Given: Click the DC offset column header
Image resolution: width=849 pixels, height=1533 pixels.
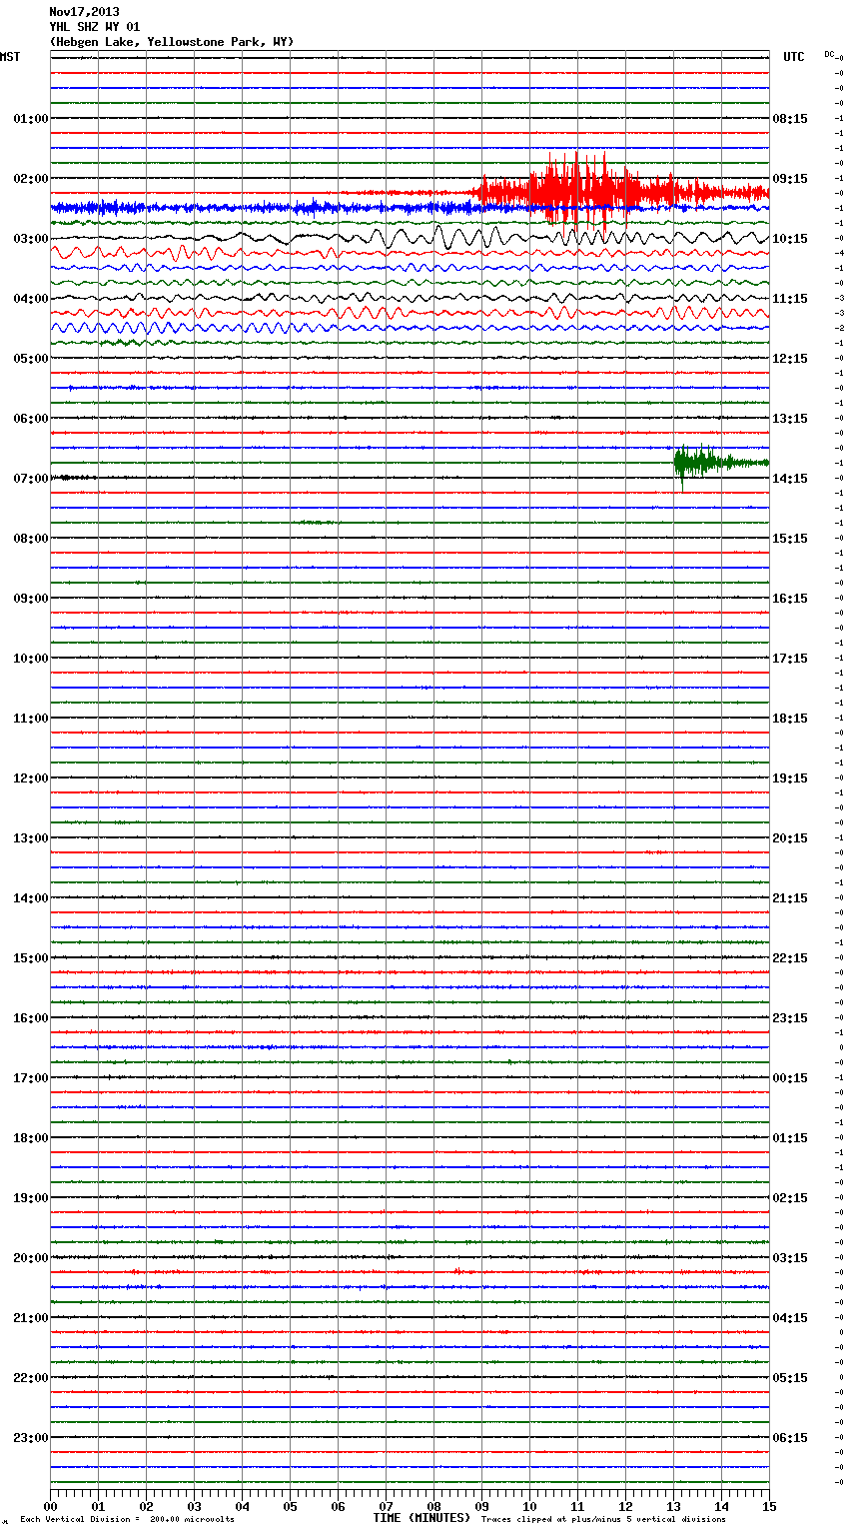Looking at the screenshot, I should coord(830,54).
